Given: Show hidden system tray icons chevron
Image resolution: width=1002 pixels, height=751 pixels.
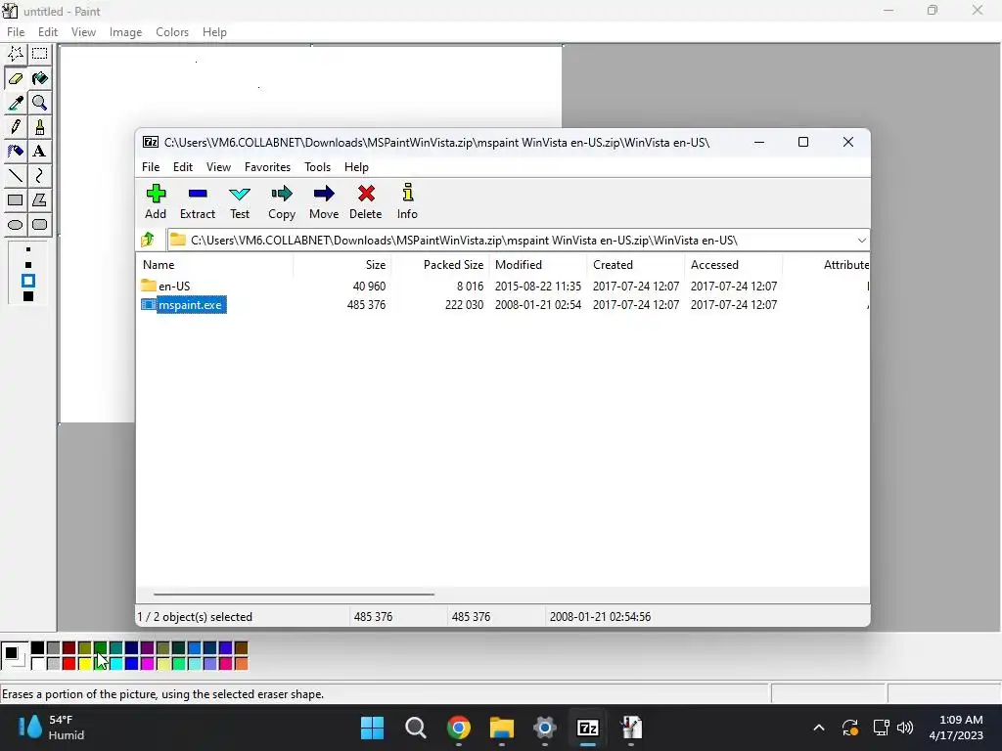Looking at the screenshot, I should pyautogui.click(x=819, y=728).
